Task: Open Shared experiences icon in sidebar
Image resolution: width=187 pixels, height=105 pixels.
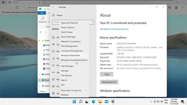Action: coord(53,93)
